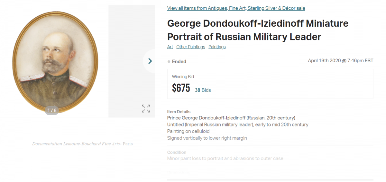Image resolution: width=386 pixels, height=182 pixels.
Task: Click the Painting on celluloid detail line
Action: 188,131
